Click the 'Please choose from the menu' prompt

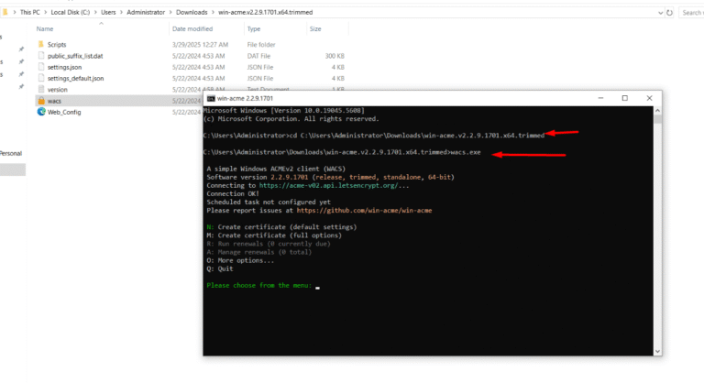point(258,285)
